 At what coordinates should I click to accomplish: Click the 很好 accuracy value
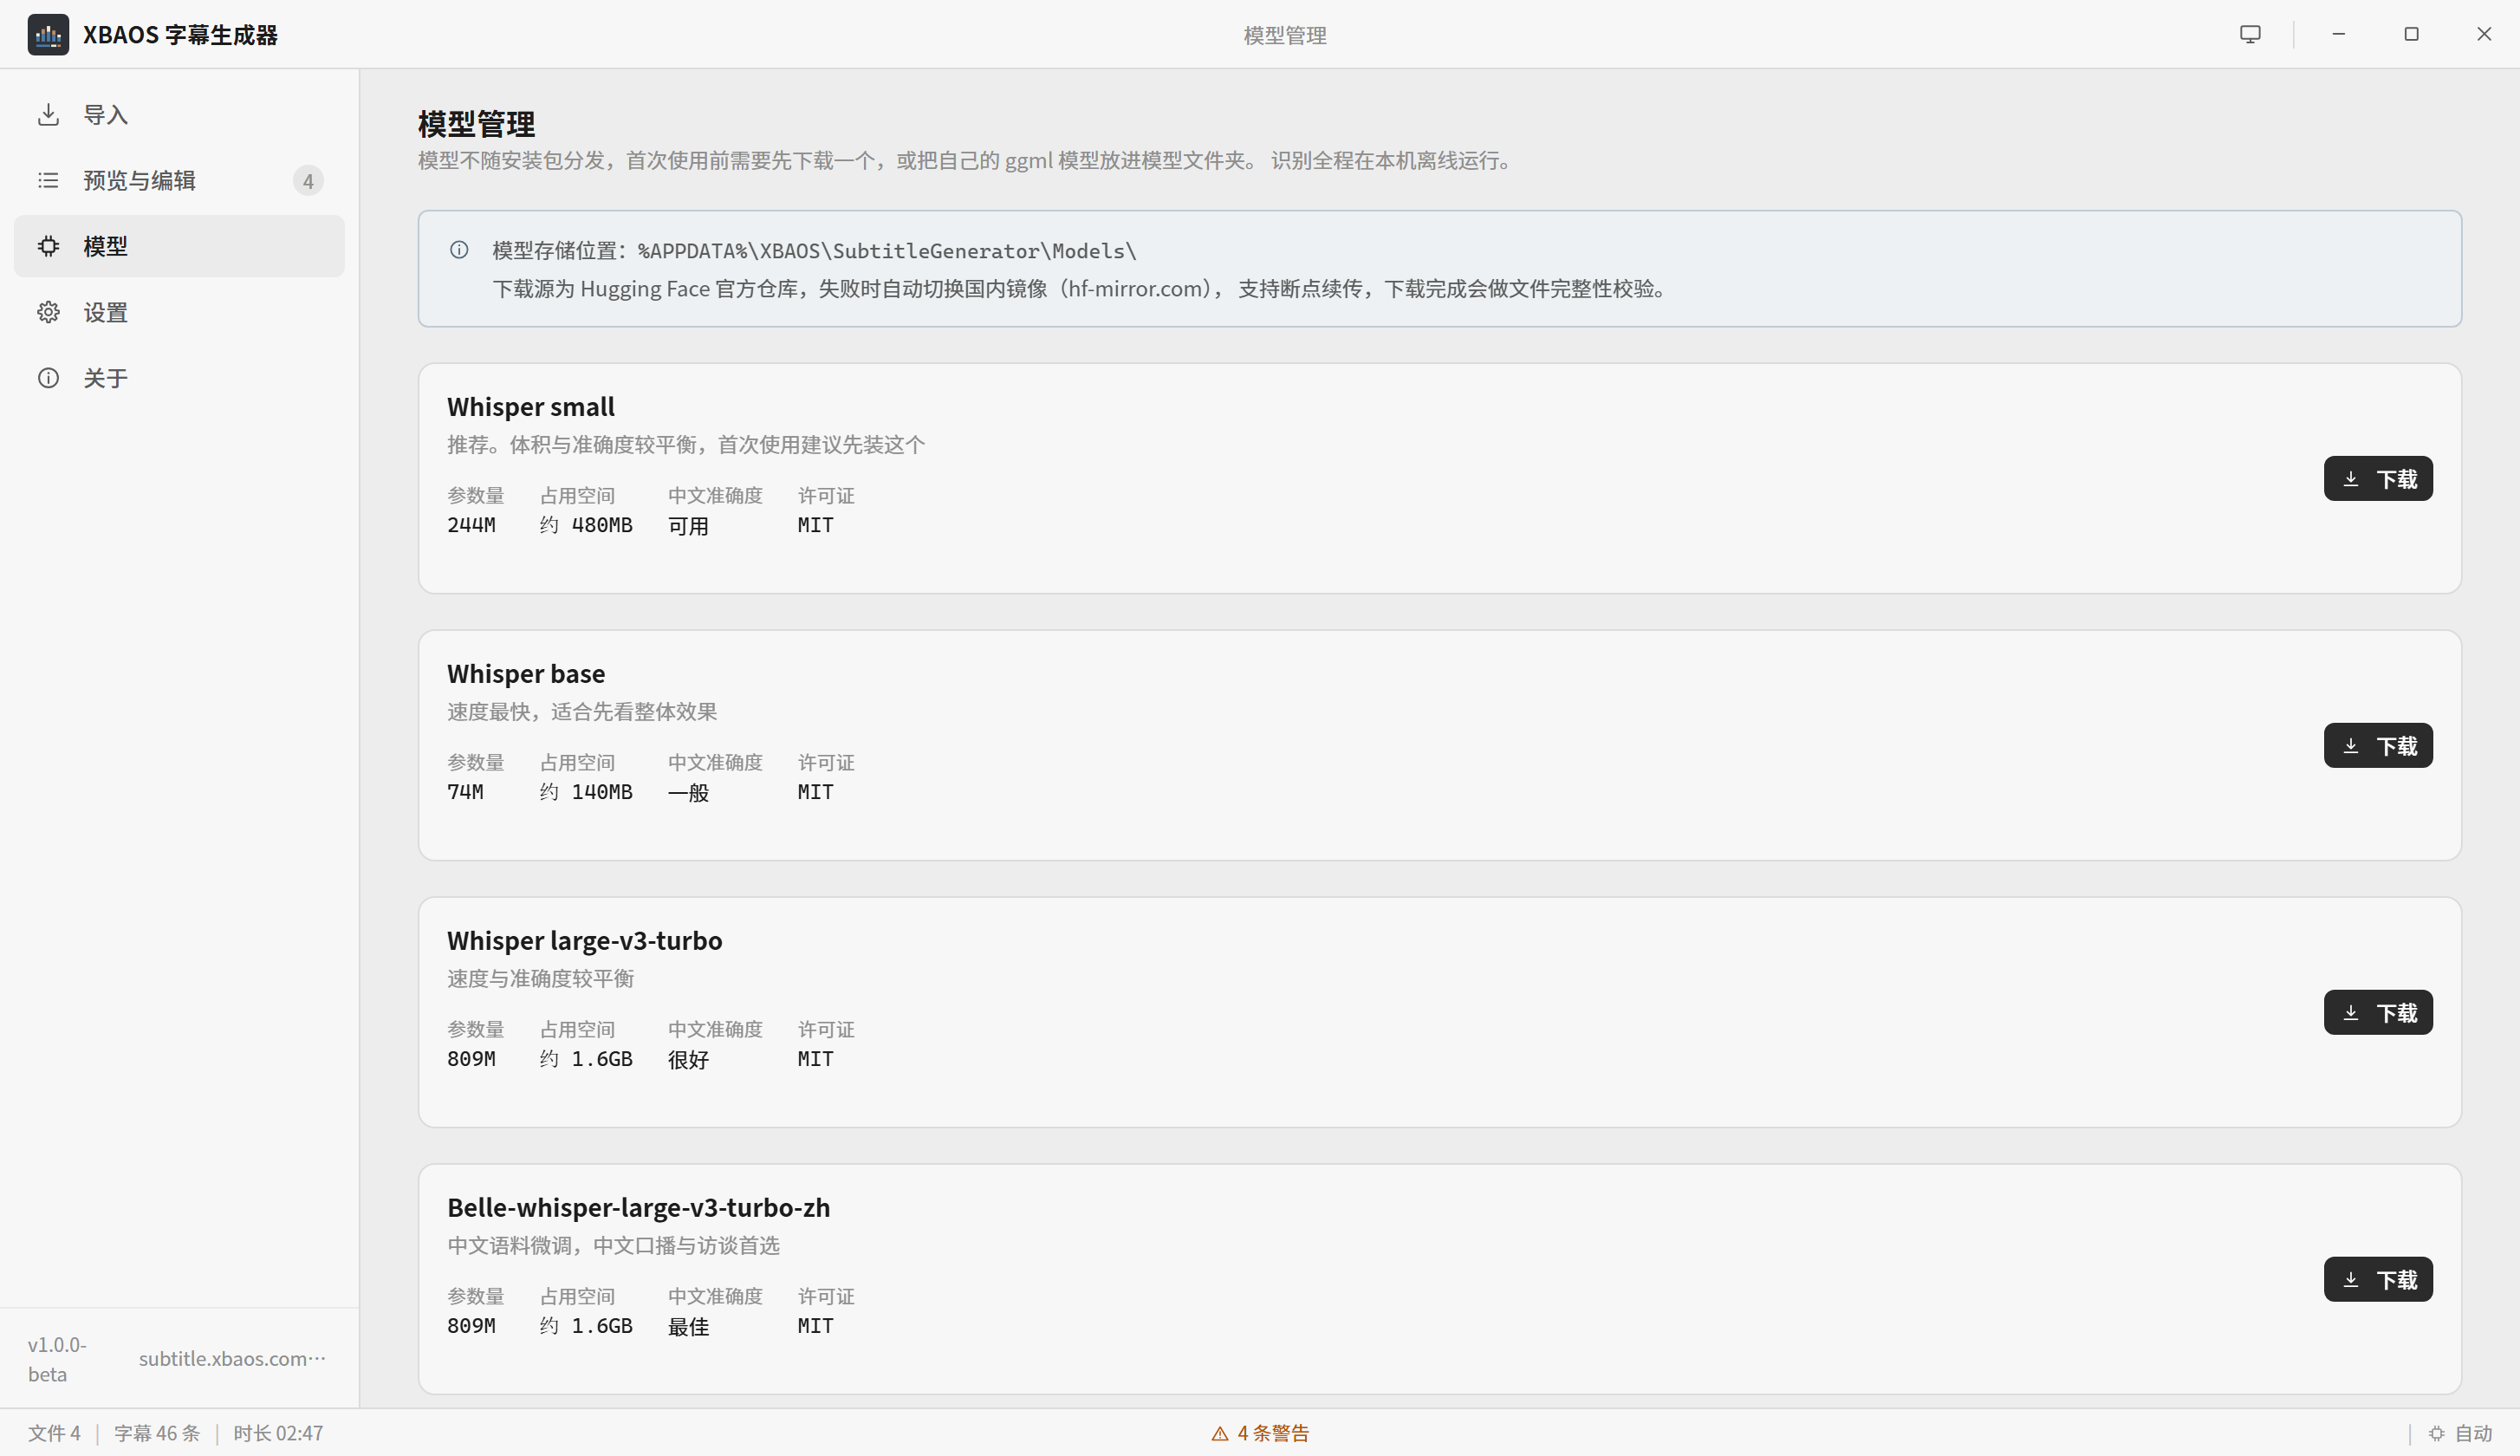click(x=689, y=1060)
